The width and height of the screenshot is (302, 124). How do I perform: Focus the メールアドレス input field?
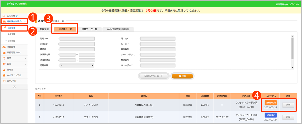click(158, 55)
